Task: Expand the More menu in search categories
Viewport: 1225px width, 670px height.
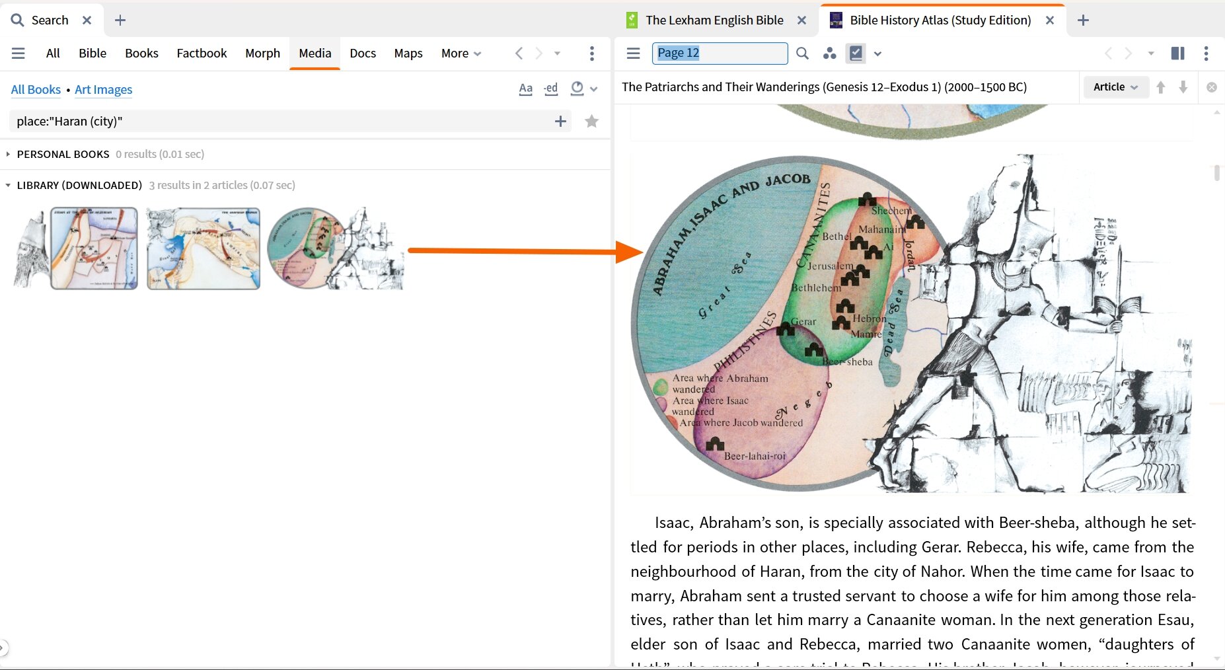Action: [460, 54]
